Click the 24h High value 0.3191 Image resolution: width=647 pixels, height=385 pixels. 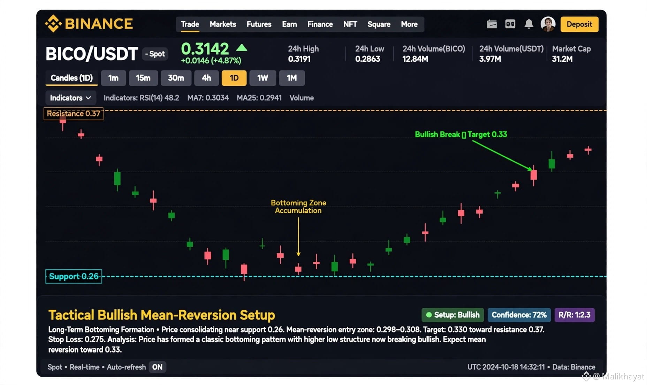click(x=299, y=59)
